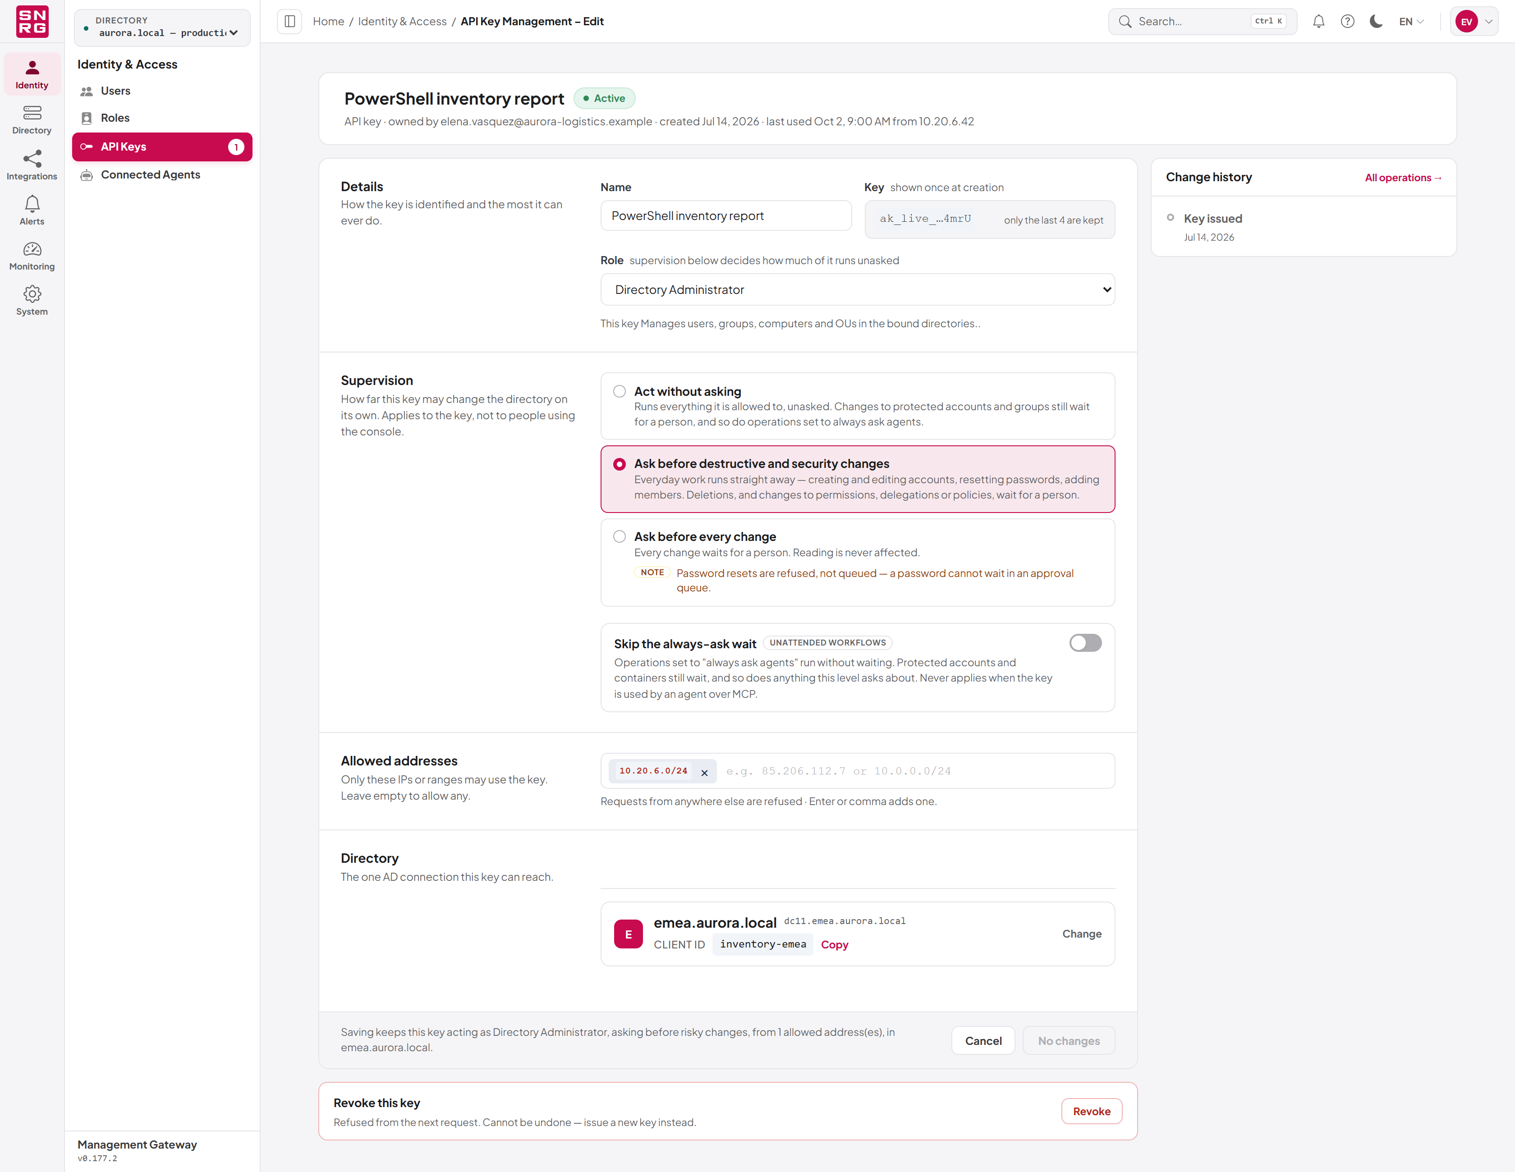Open the Directory rail section
Screen dimensions: 1515x1172
coord(32,120)
